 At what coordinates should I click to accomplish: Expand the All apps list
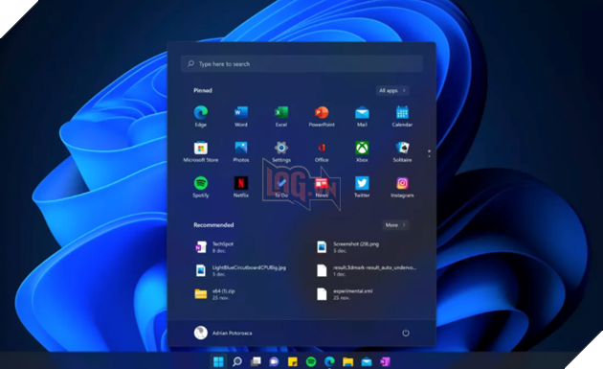pos(392,90)
